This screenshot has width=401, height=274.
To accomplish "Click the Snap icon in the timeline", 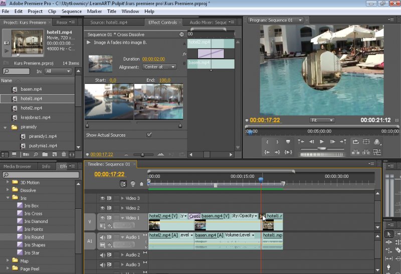I will point(123,184).
